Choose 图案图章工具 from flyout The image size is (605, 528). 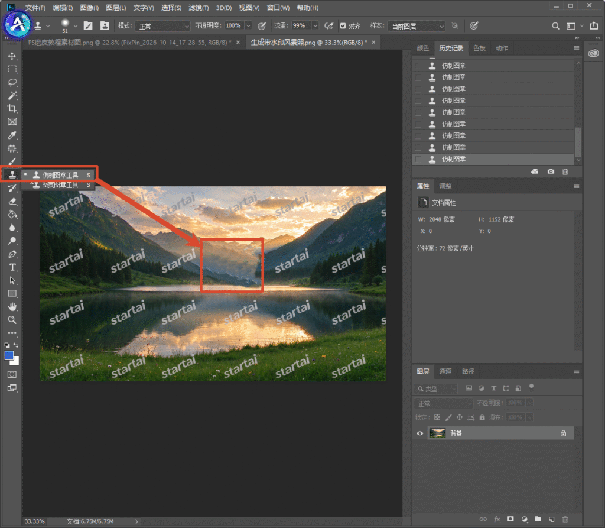pos(60,185)
